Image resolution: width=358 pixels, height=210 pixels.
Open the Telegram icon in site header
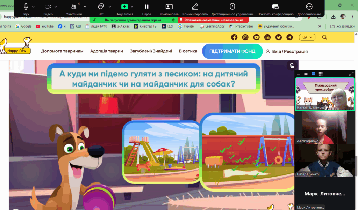[289, 37]
